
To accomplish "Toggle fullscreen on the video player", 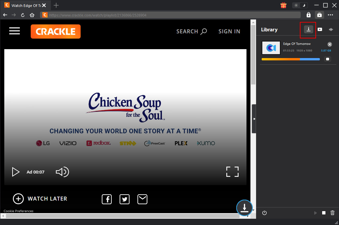I will (232, 172).
